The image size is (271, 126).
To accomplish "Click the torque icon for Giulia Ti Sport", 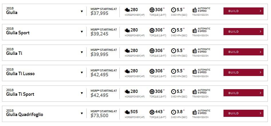I will point(152,91).
